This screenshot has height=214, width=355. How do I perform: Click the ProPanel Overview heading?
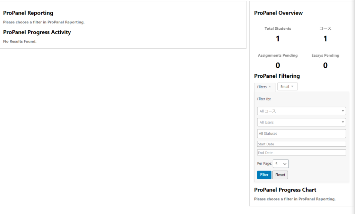278,13
